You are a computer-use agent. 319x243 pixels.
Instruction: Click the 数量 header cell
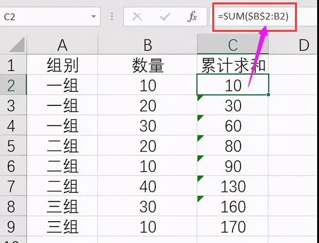click(x=148, y=65)
